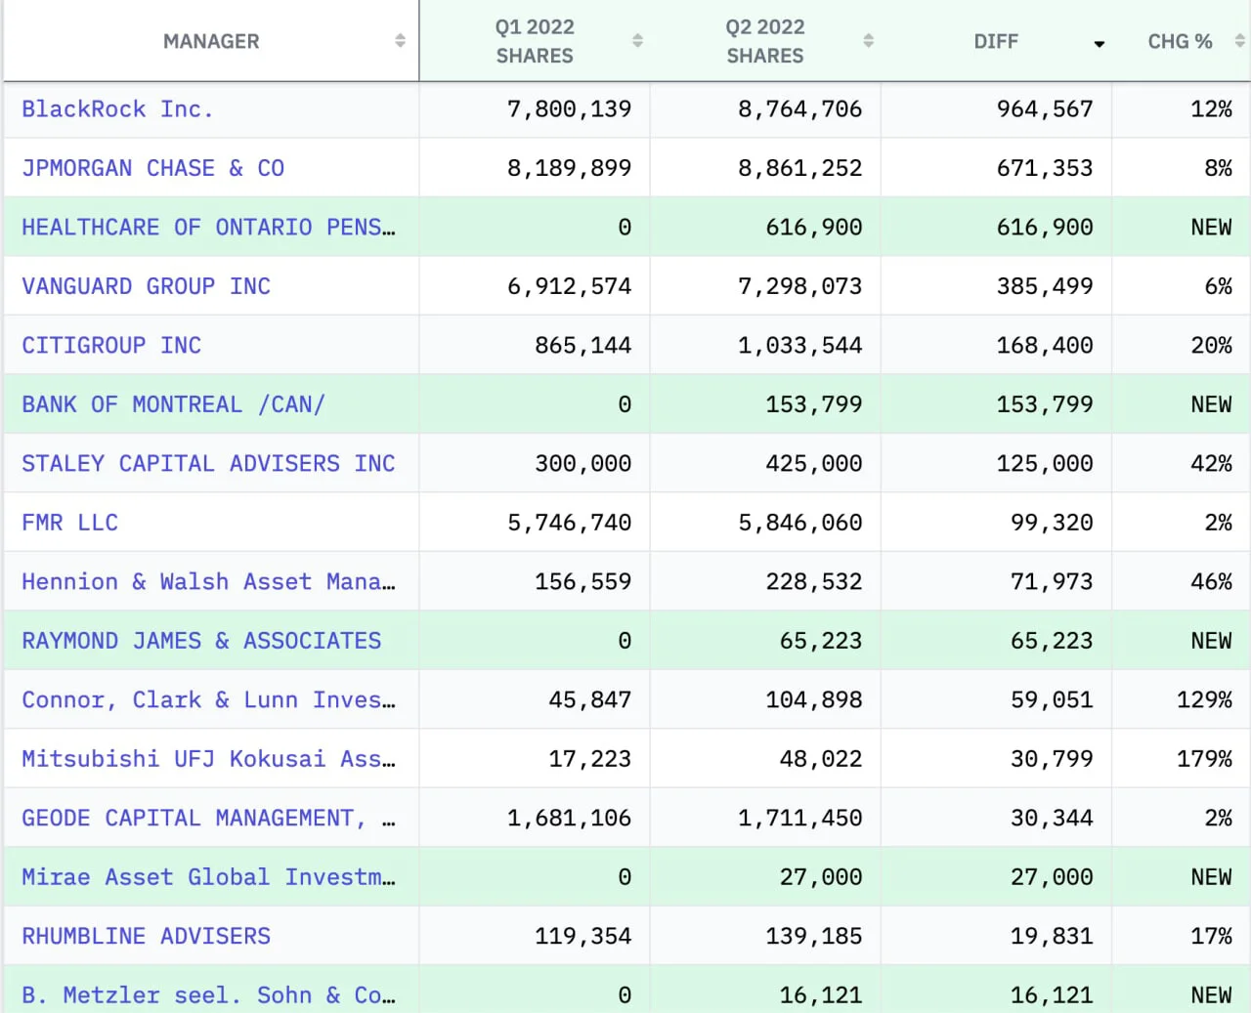1251x1013 pixels.
Task: Select Rhumbline Advisers change value 17%
Action: pos(1211,937)
